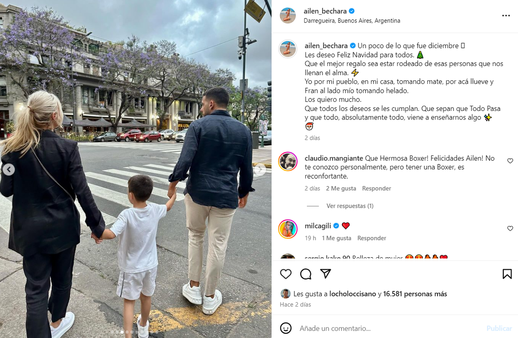Open ailen_bechara profile picture in header

(x=288, y=16)
